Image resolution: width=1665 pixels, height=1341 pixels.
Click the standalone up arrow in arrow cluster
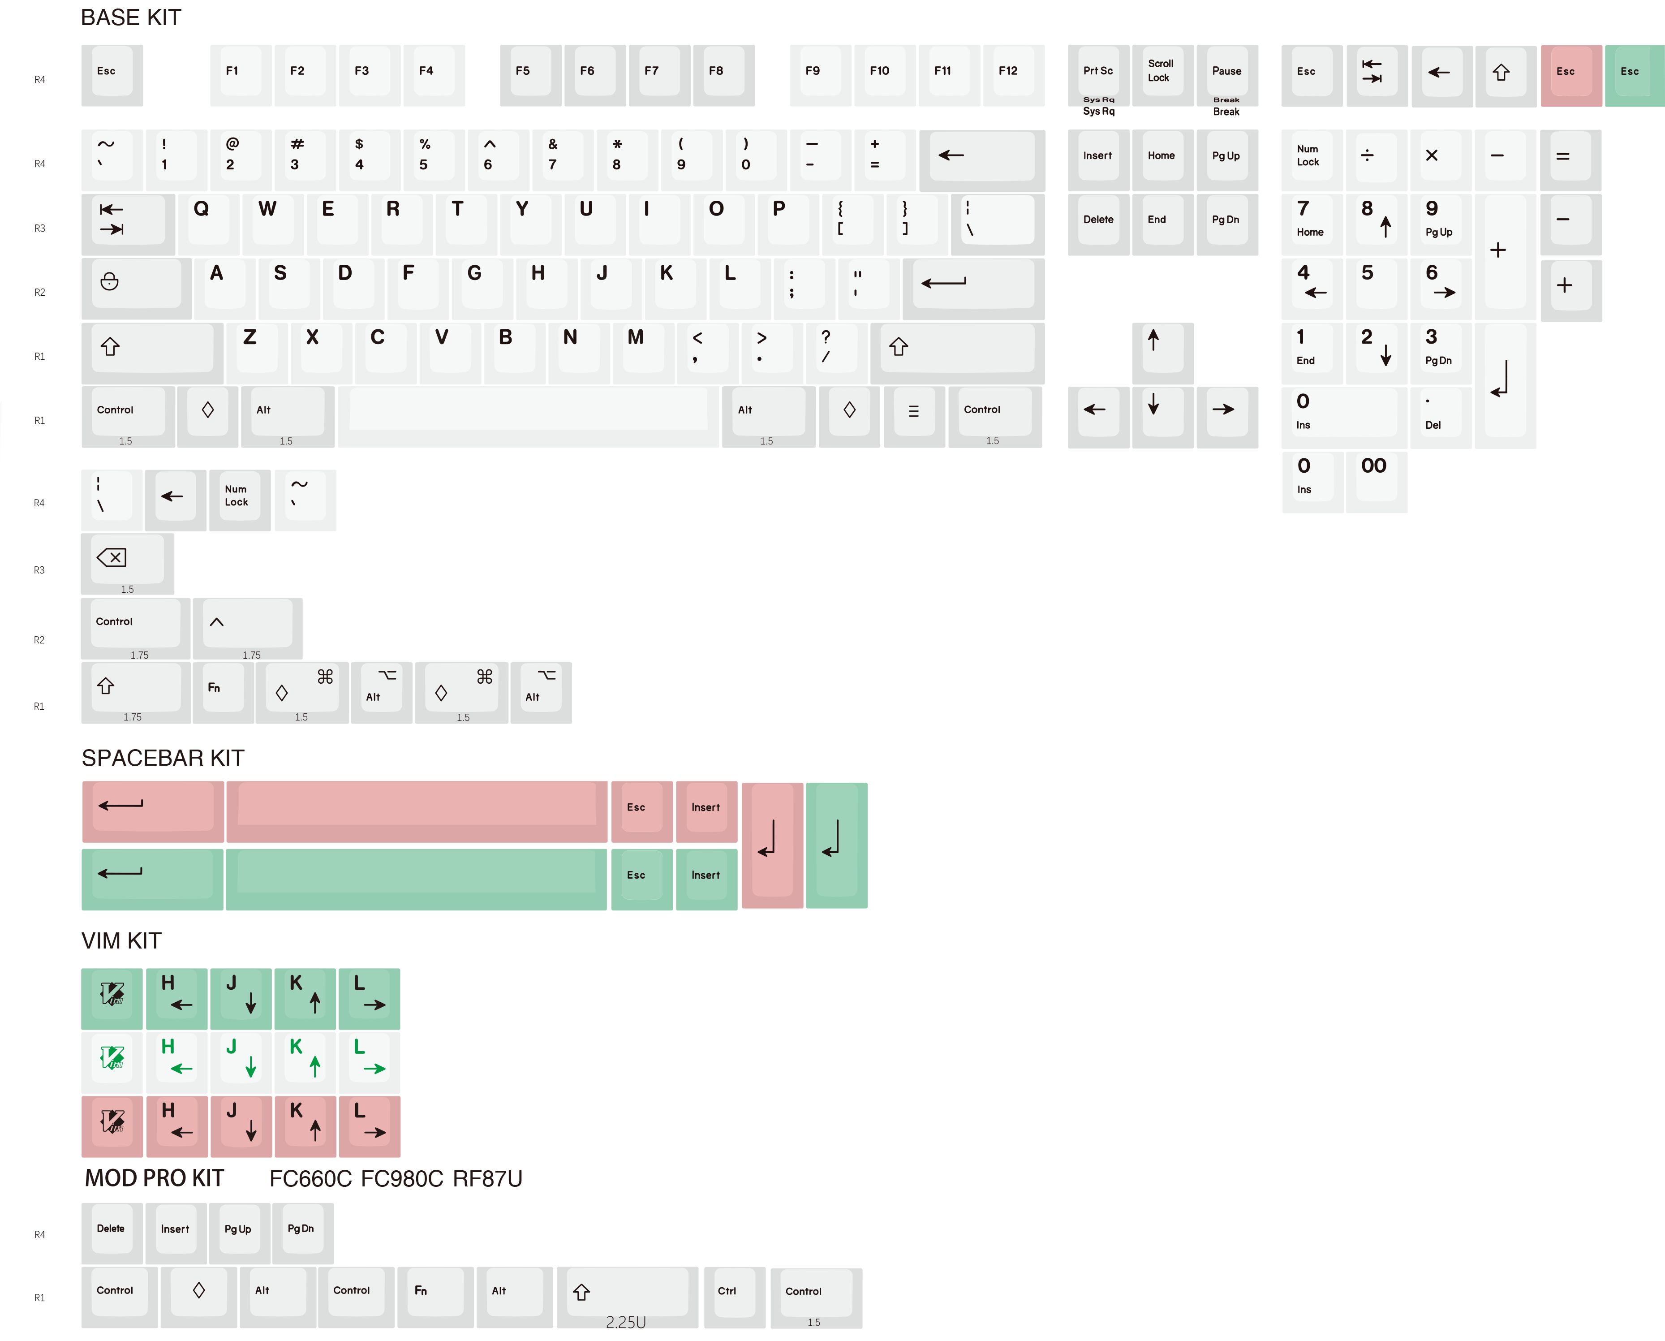click(1163, 353)
